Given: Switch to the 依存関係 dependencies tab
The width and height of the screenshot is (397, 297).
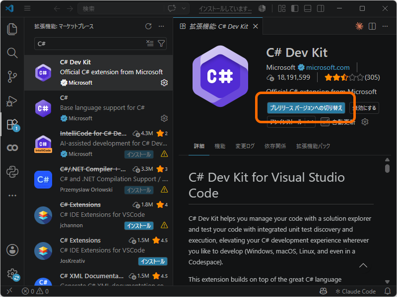Looking at the screenshot, I should (275, 146).
